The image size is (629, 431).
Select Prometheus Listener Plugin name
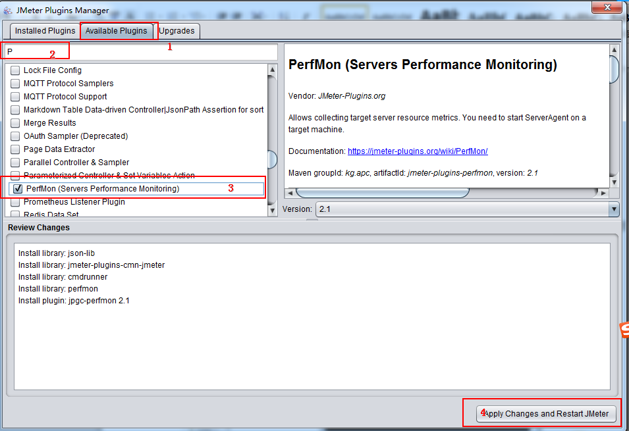click(x=74, y=201)
